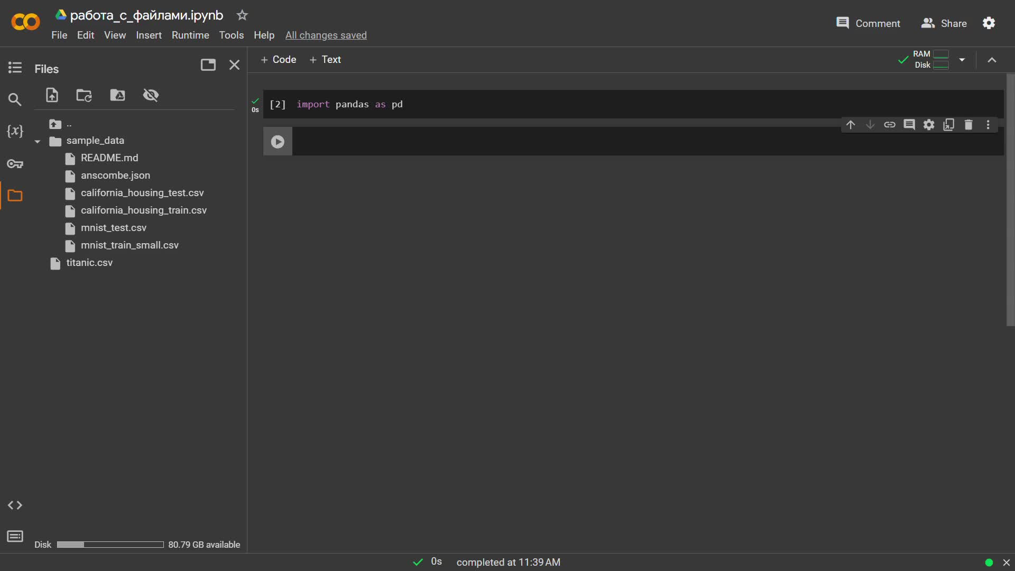
Task: Select anscombe.json file
Action: [115, 176]
